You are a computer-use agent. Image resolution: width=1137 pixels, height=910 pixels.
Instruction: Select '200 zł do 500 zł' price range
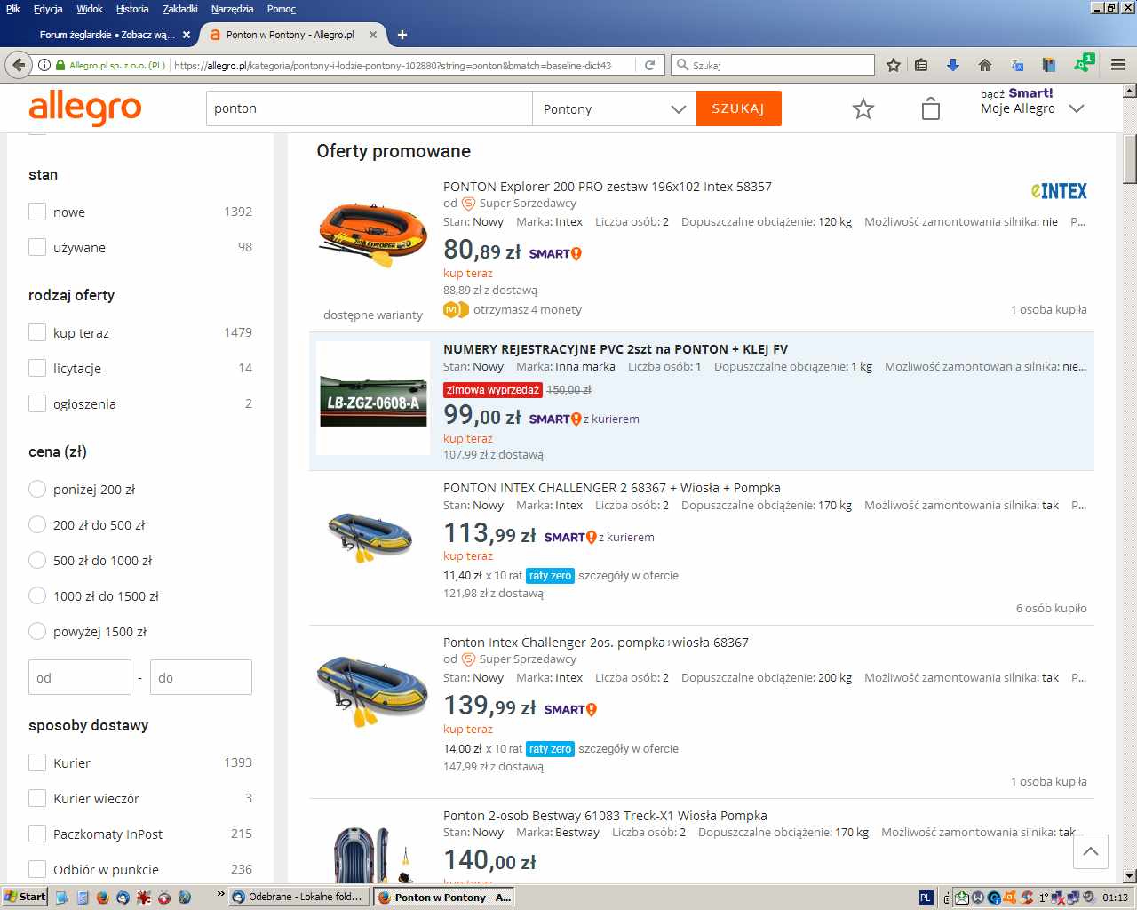click(x=37, y=524)
